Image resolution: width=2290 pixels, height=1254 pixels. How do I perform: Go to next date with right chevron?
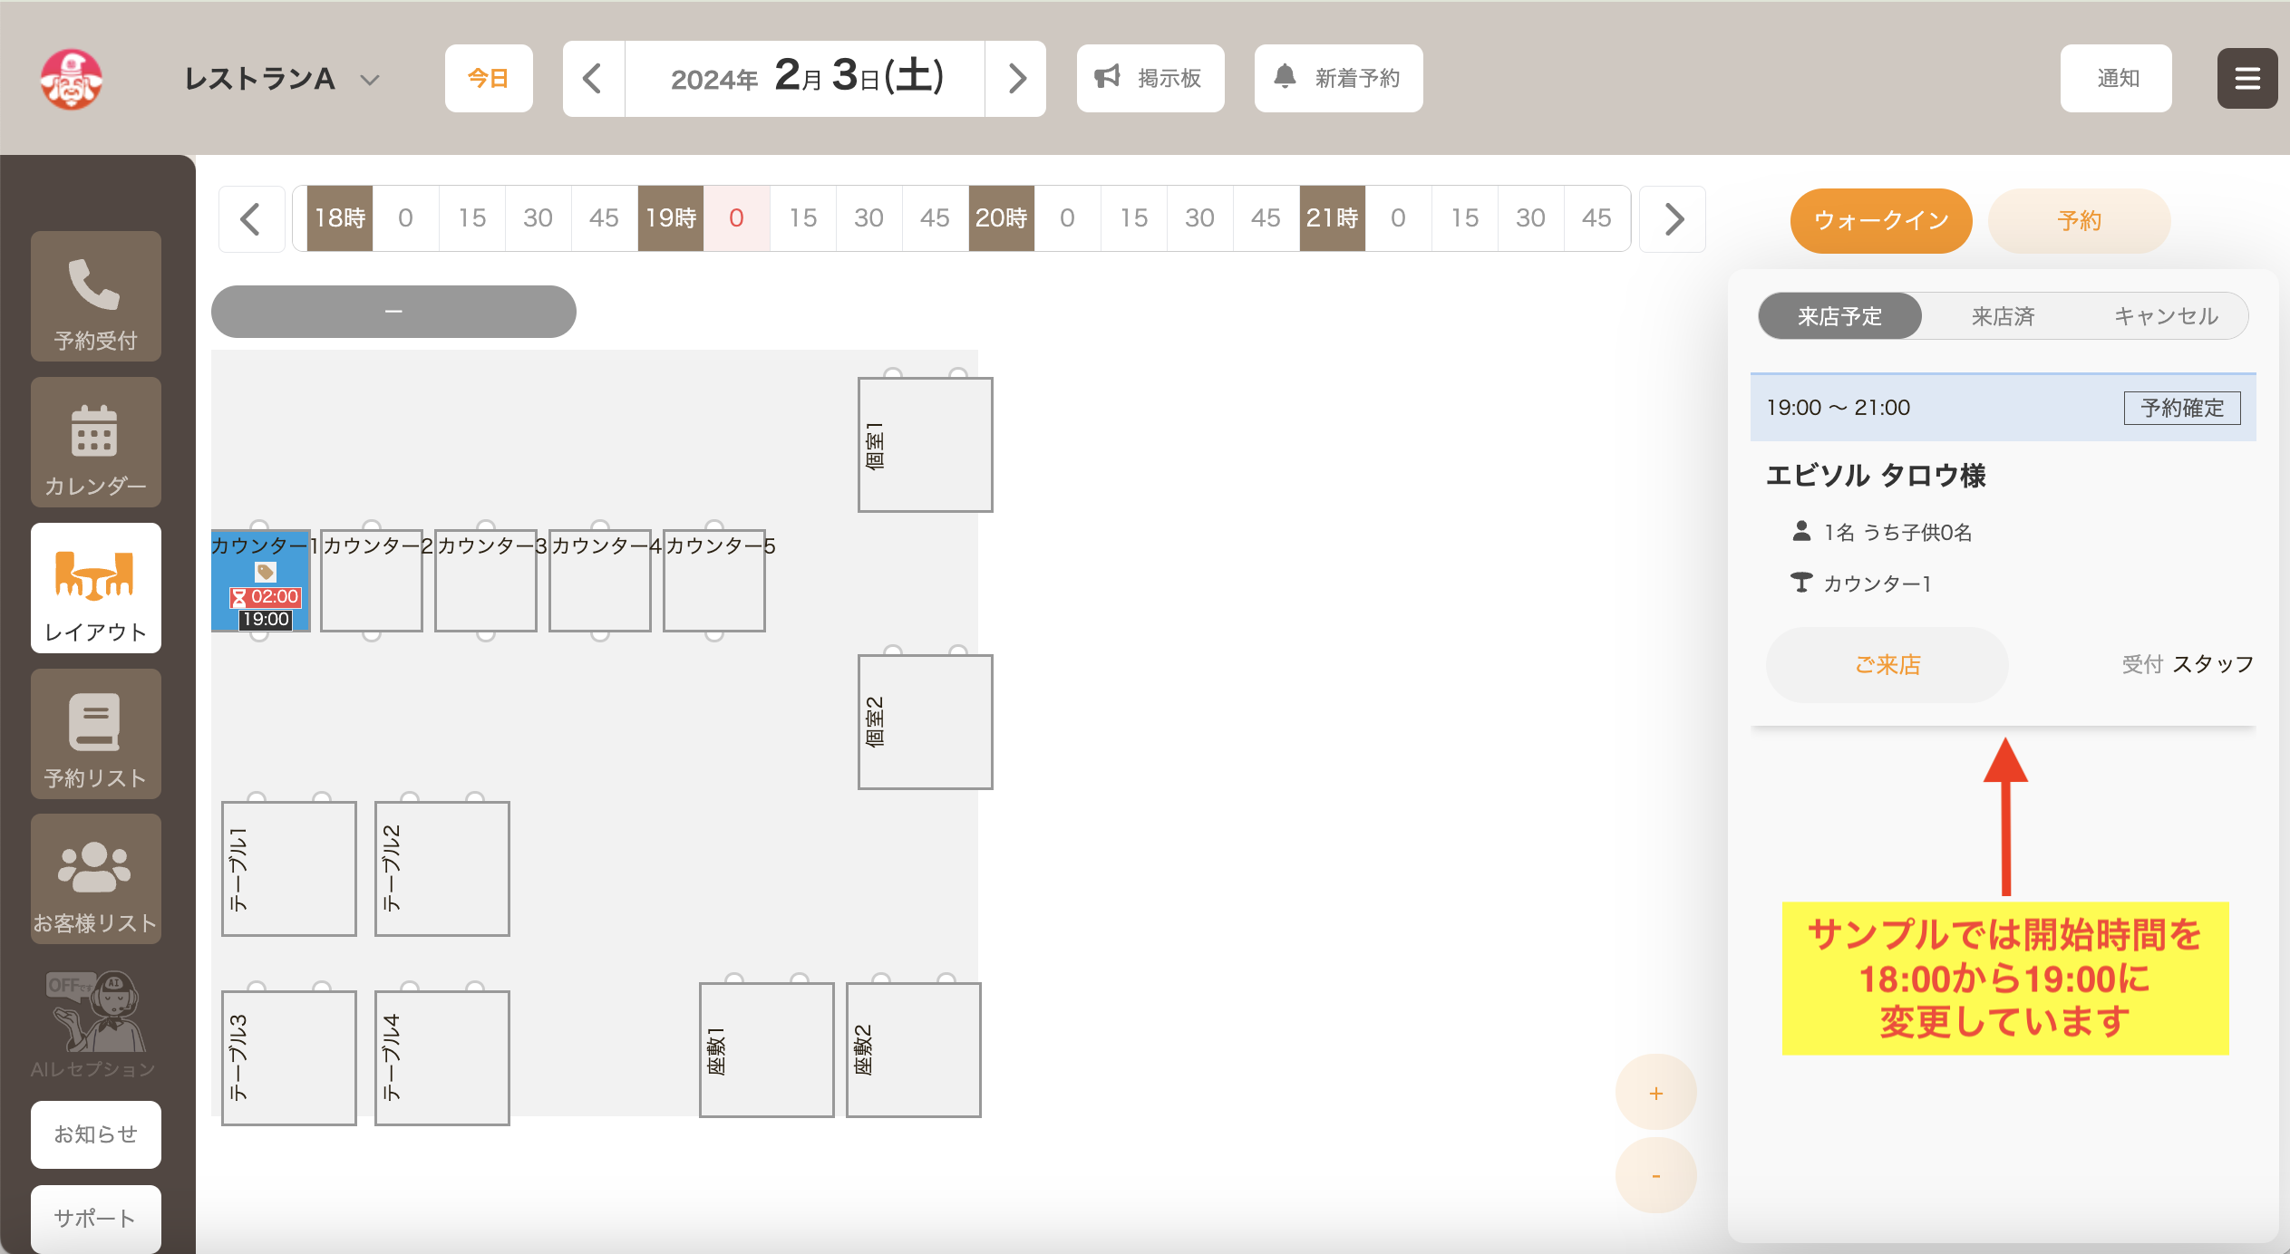1015,79
